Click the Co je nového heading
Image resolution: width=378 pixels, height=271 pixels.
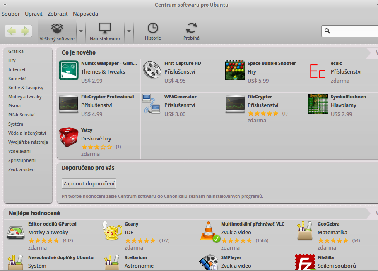(x=79, y=52)
